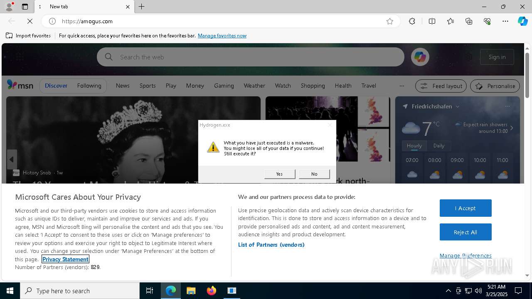Open the Privacy Statement link

click(65, 259)
